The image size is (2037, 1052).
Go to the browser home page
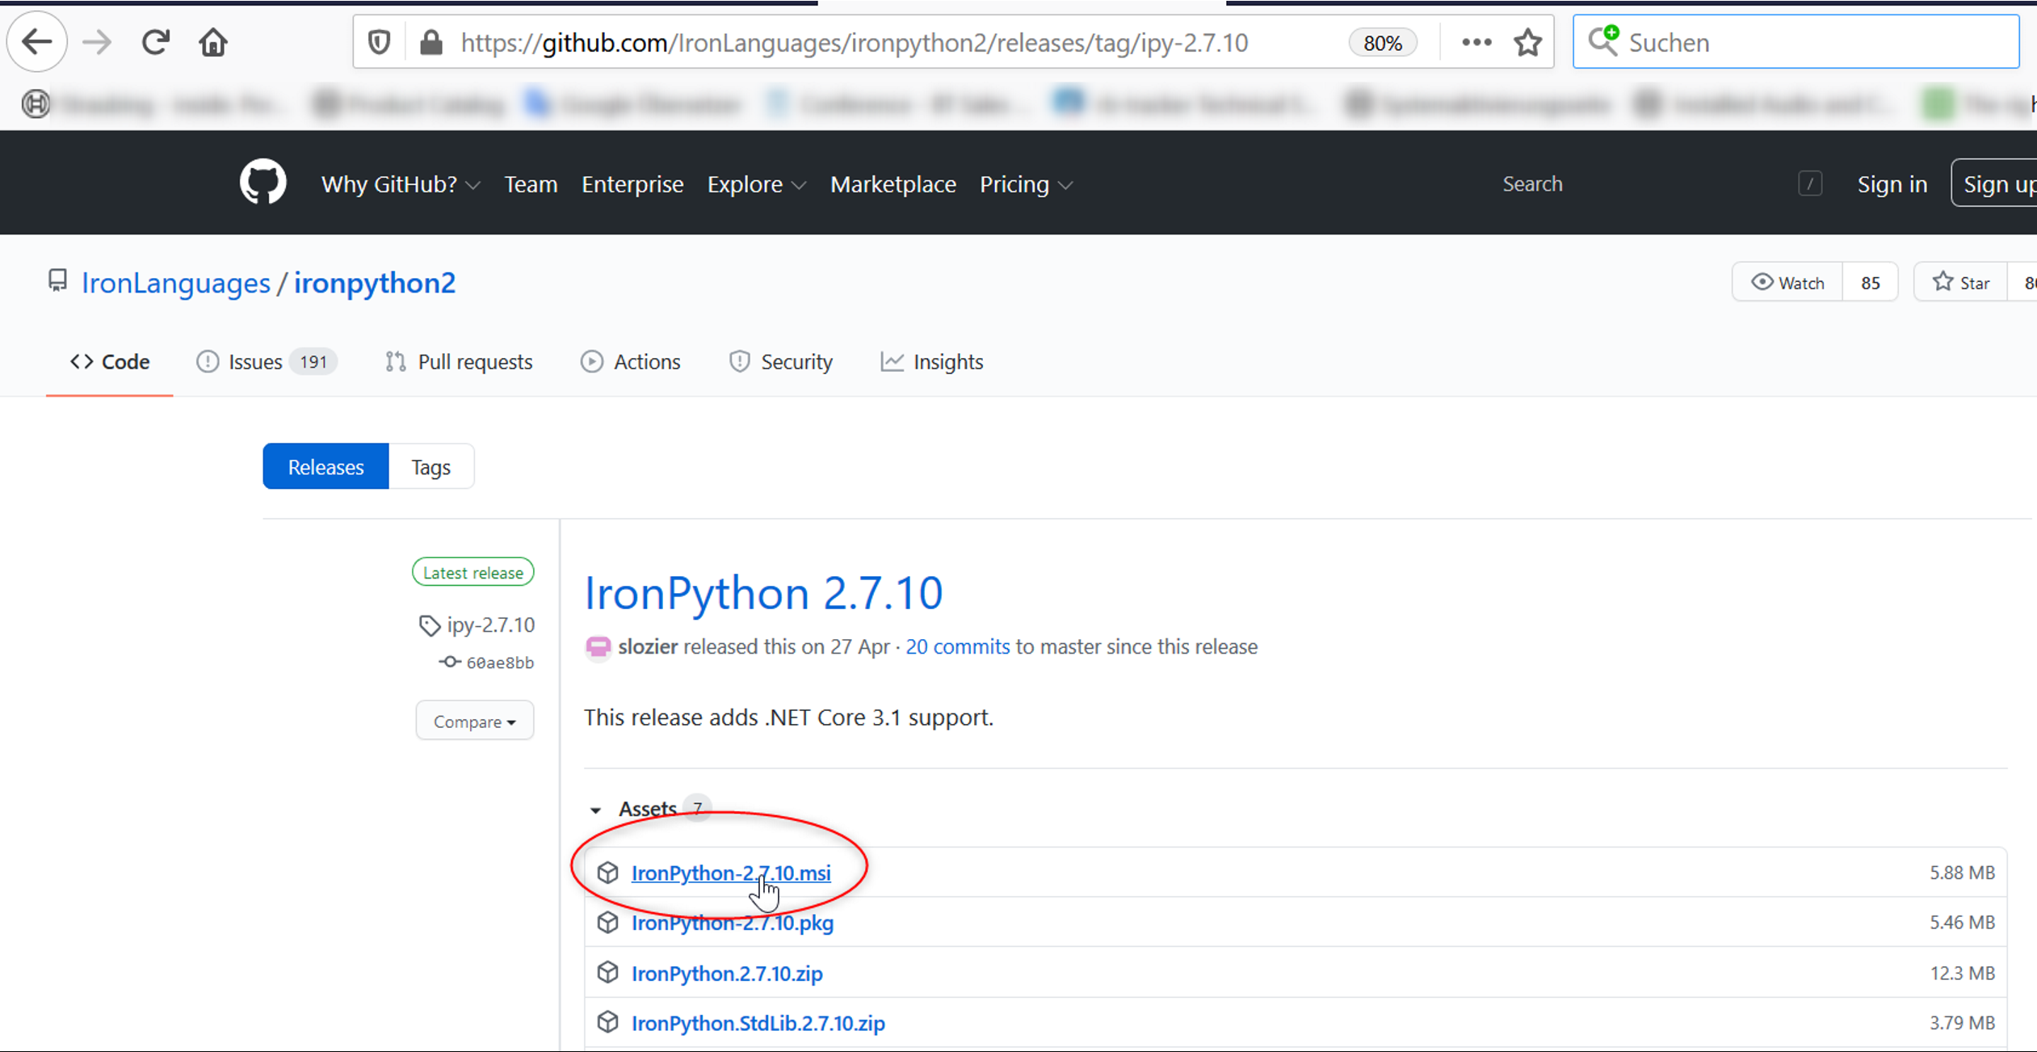coord(213,42)
